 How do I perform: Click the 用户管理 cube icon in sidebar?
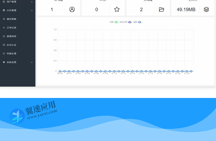(x=4, y=2)
